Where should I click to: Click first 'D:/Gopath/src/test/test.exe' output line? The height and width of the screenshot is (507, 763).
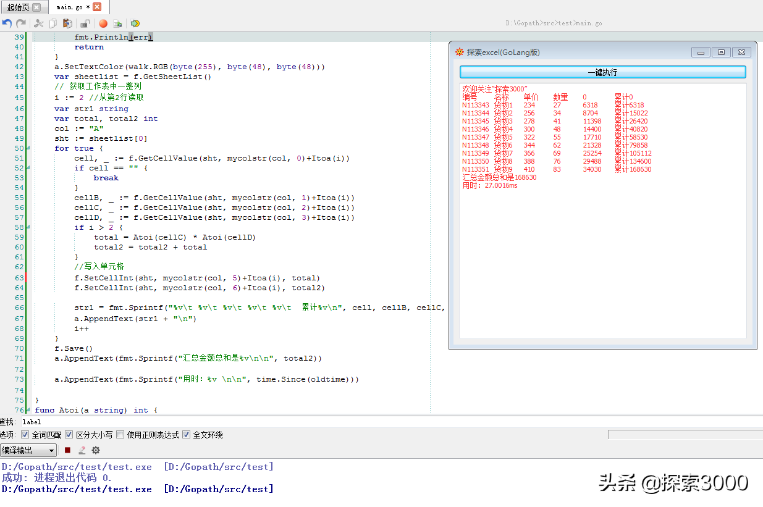137,467
